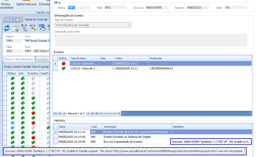Open the Tipo de Evento dropdown
This screenshot has width=256, height=157.
(x=129, y=25)
